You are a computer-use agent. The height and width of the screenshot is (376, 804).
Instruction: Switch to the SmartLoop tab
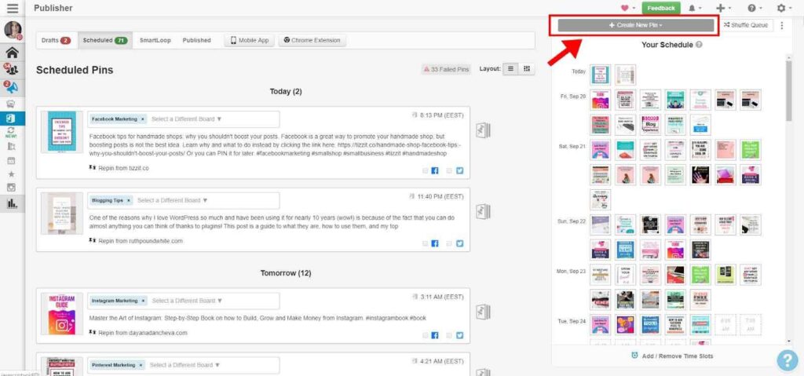pyautogui.click(x=155, y=40)
